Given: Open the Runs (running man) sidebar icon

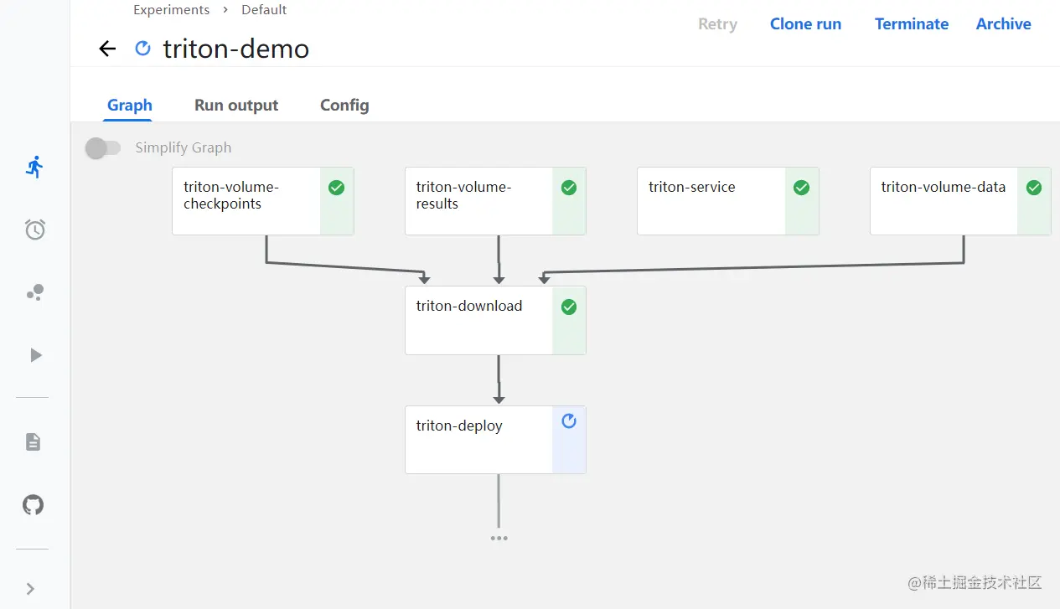Looking at the screenshot, I should click(x=34, y=167).
